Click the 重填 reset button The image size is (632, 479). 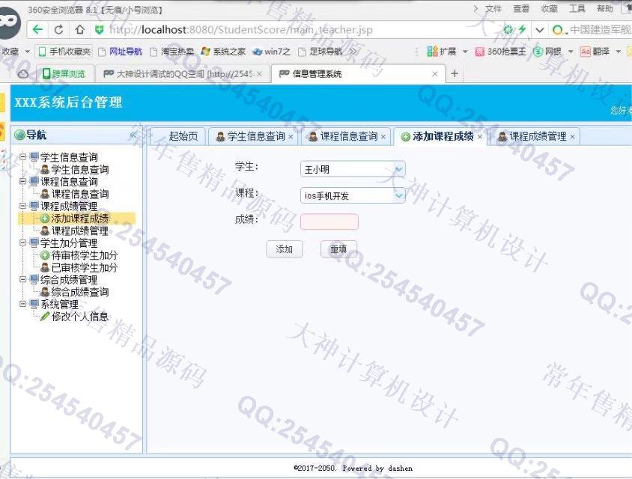coord(338,249)
